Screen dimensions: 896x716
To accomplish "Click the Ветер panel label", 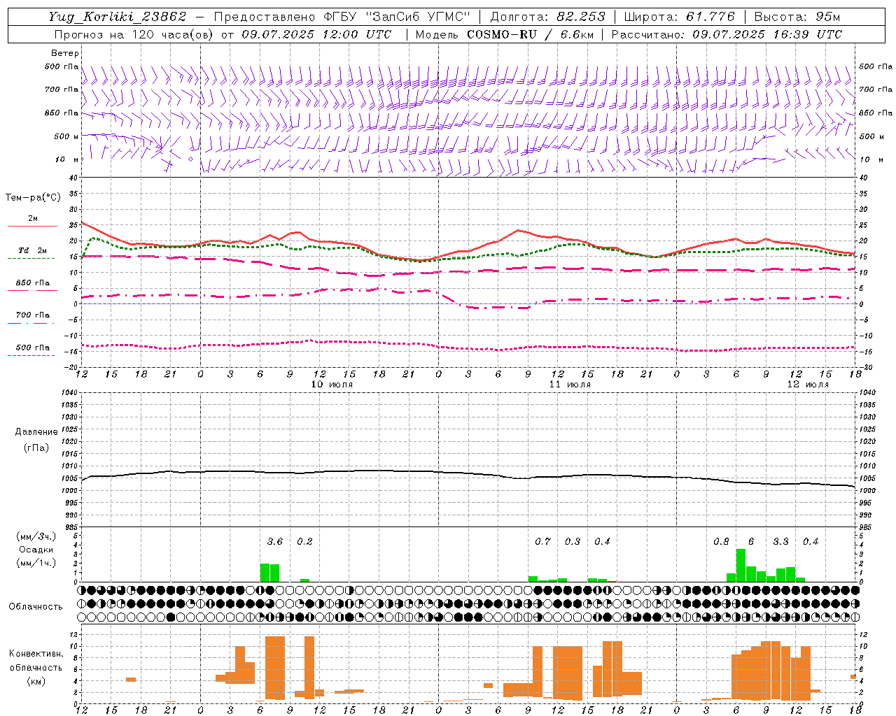I will tap(65, 53).
